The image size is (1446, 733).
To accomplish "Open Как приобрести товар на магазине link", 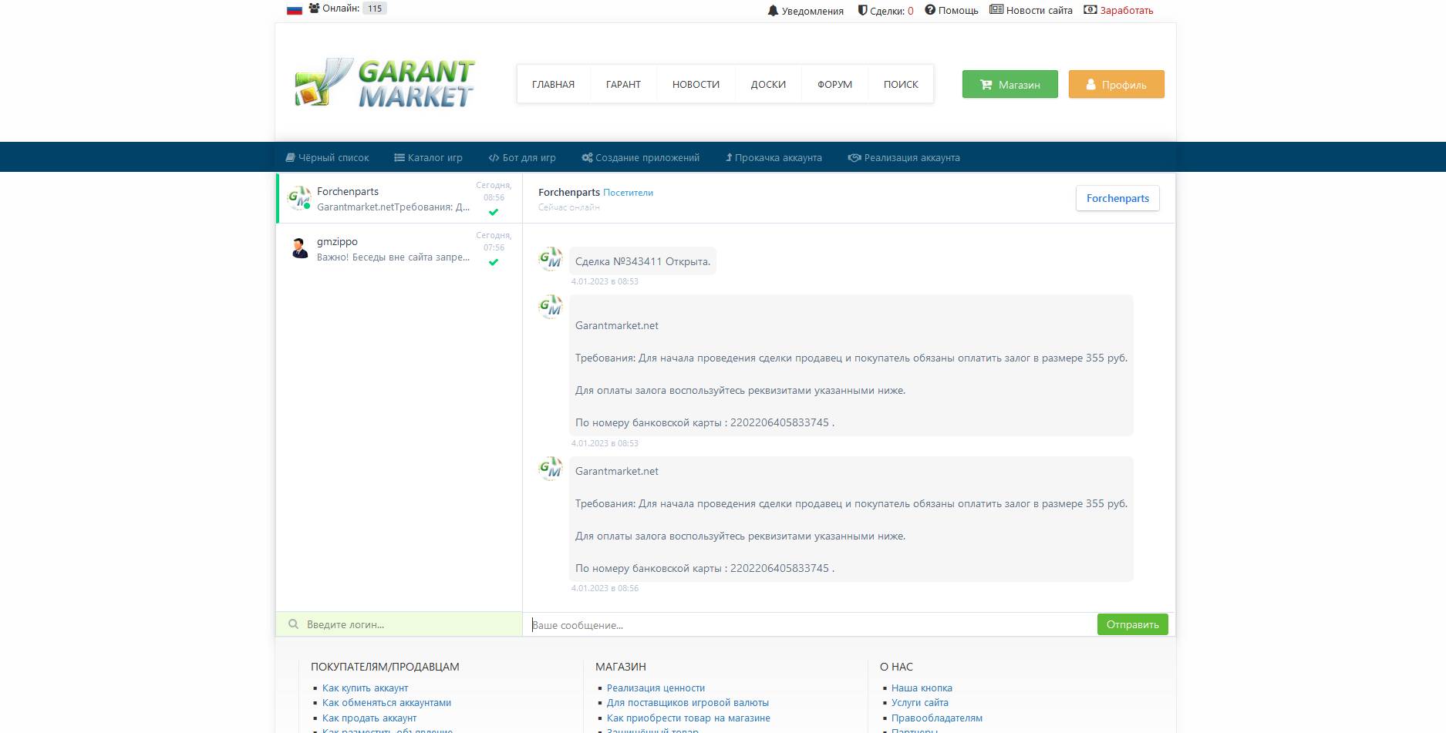I will 689,718.
